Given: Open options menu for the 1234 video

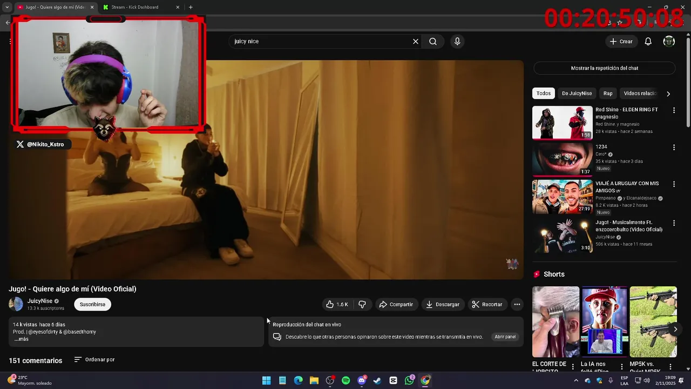Looking at the screenshot, I should click(x=674, y=147).
